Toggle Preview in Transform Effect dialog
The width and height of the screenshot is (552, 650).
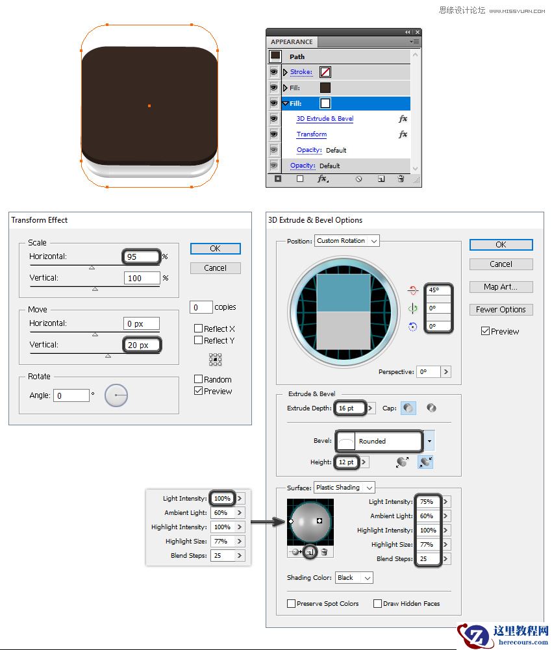198,391
